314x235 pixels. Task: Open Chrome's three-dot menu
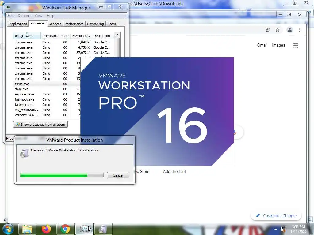[300, 30]
